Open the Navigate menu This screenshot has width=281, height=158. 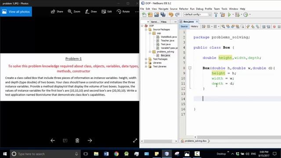pos(163,9)
